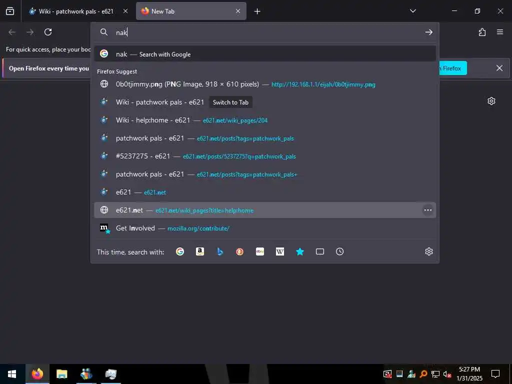This screenshot has width=512, height=384.
Task: Open patchwork pals suggestion ending in patchwork_pals+
Action: [265, 174]
